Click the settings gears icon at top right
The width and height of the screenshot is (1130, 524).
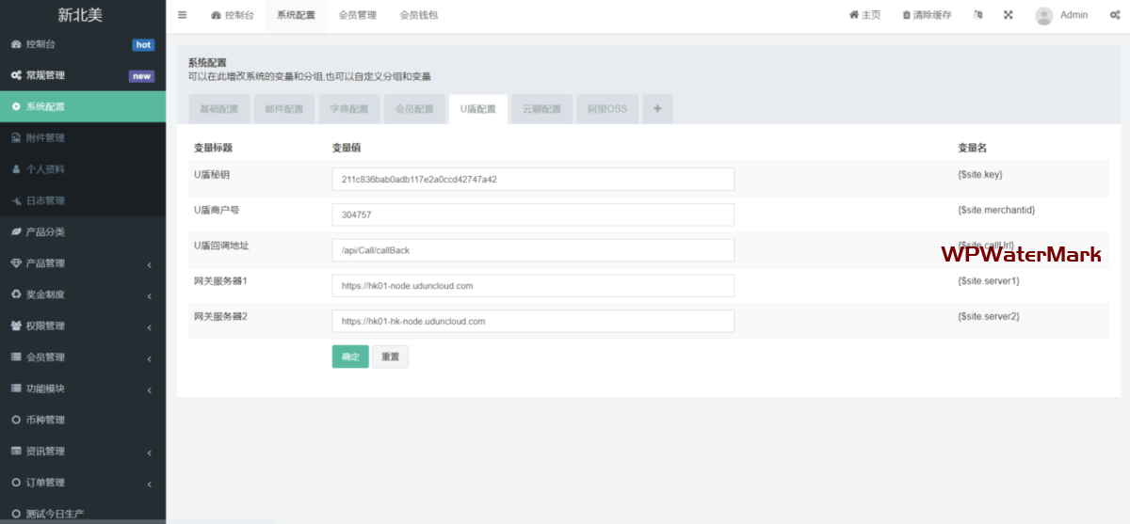[x=1114, y=15]
